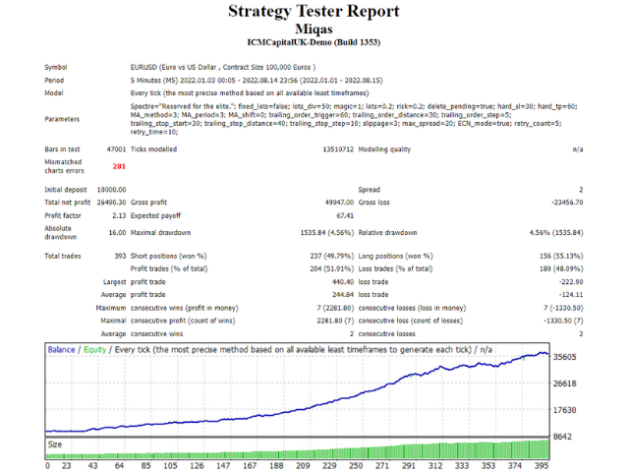Select average loss trade value '-124.11'
This screenshot has width=629, height=472.
(571, 295)
